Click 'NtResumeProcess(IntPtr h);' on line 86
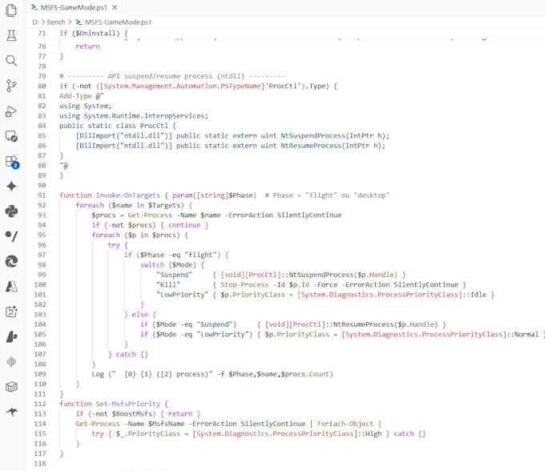 coord(333,146)
